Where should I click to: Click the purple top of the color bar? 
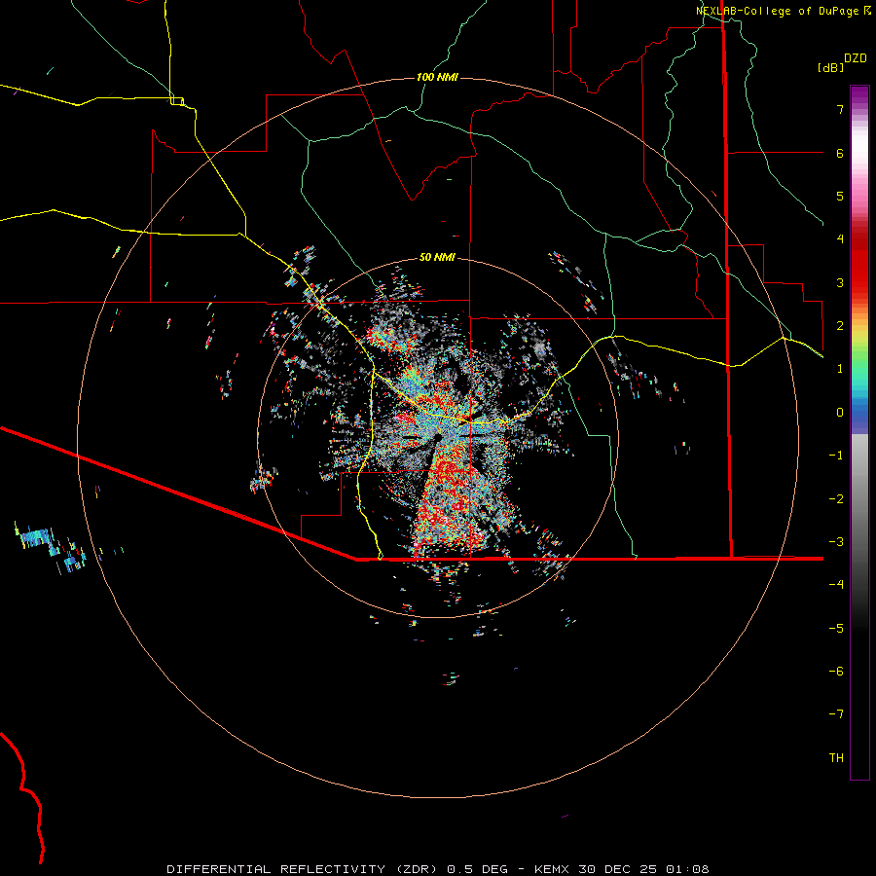tap(859, 95)
